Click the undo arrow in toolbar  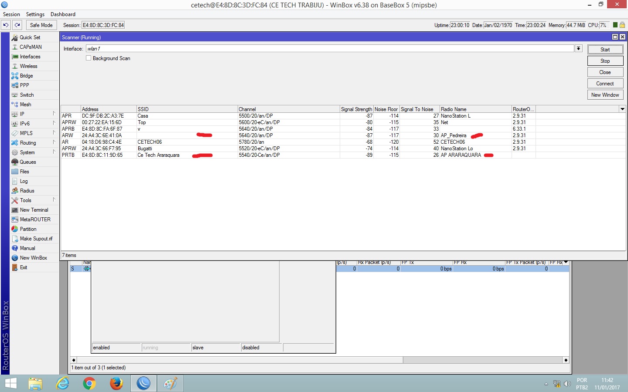(x=6, y=25)
